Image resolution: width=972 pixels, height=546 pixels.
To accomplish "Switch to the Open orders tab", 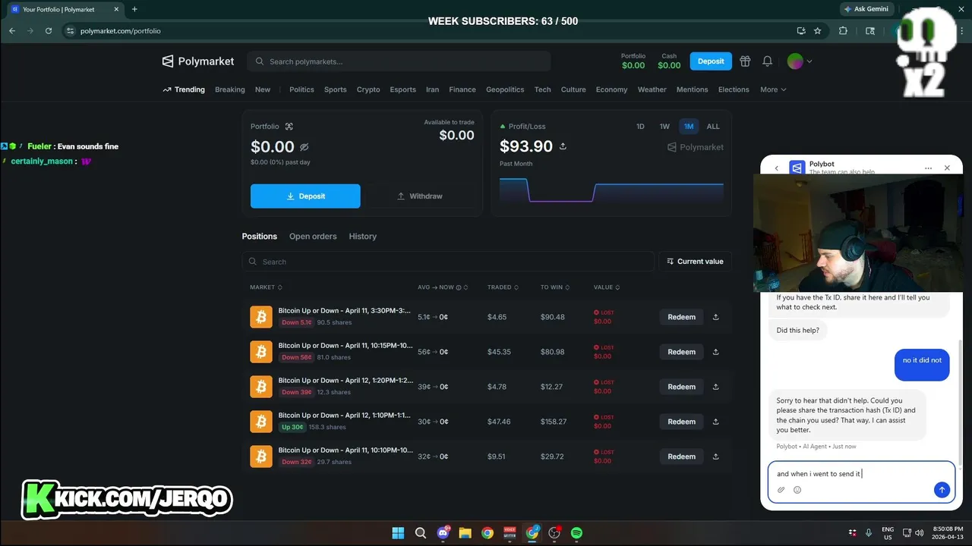I will click(x=313, y=237).
